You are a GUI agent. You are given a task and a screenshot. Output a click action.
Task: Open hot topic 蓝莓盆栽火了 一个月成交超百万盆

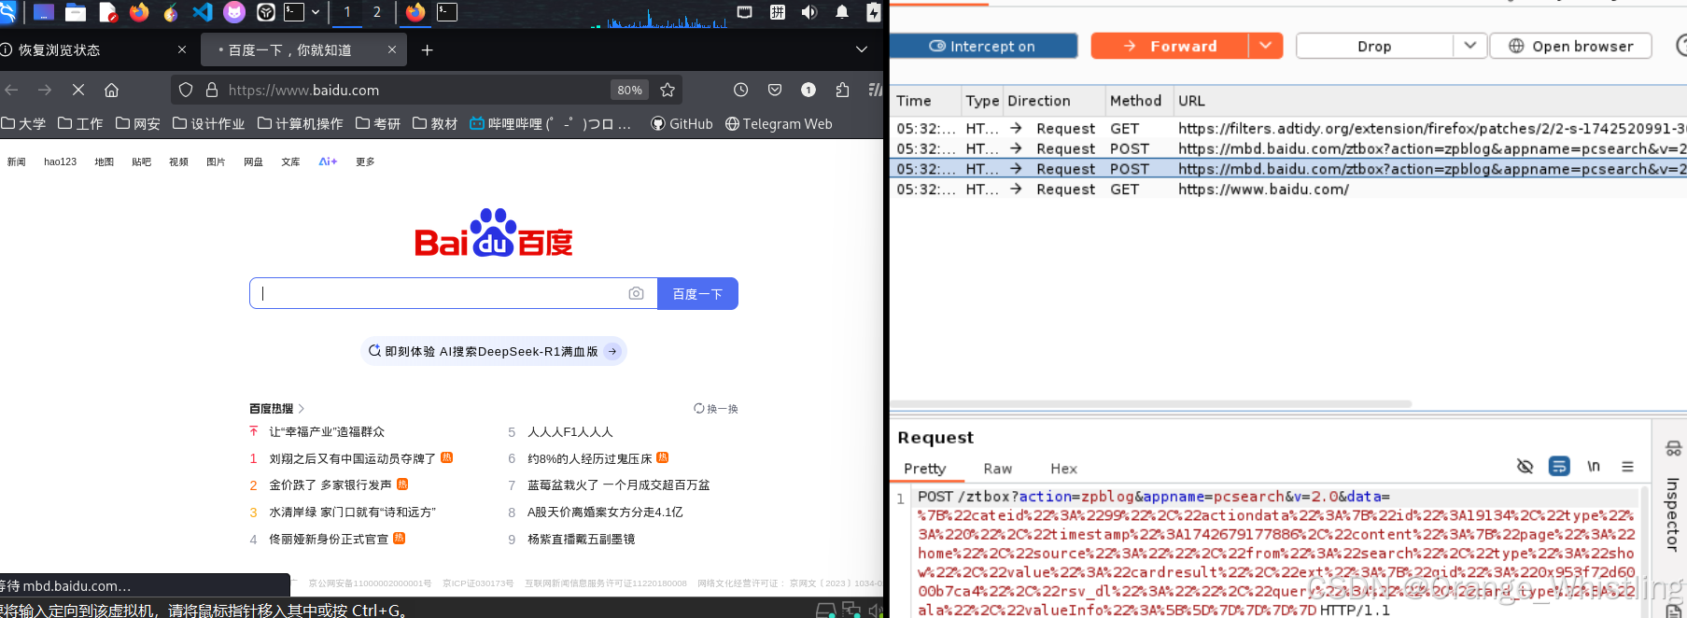click(x=618, y=485)
